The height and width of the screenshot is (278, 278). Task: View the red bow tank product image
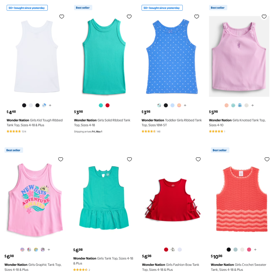click(x=172, y=199)
